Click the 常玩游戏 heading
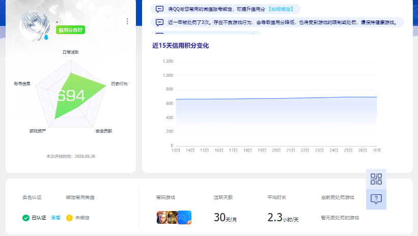 [x=165, y=197]
